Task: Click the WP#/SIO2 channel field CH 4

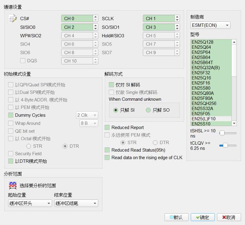Action: tap(77, 35)
